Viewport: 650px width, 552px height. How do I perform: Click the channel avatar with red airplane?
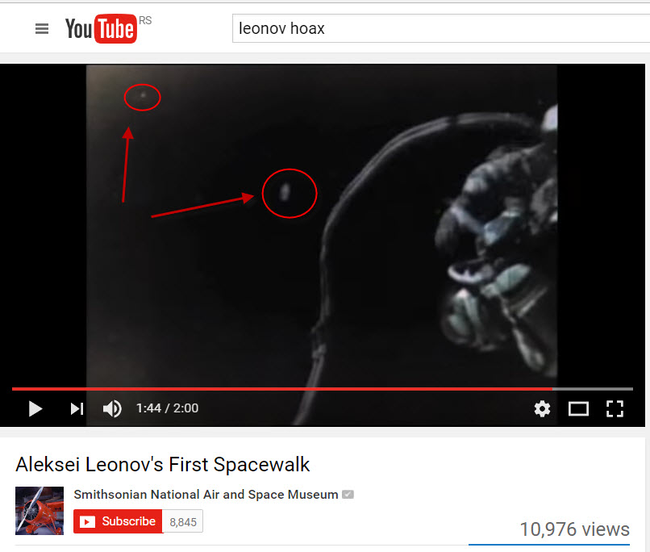[40, 511]
